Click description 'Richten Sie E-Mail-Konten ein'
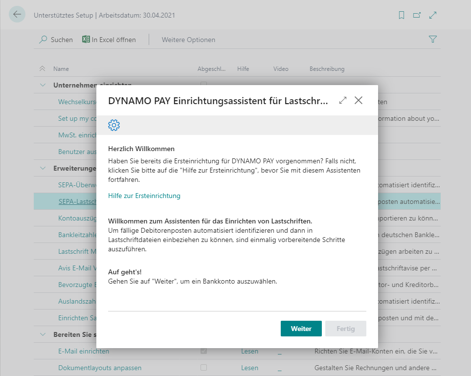This screenshot has height=376, width=471. pyautogui.click(x=376, y=351)
